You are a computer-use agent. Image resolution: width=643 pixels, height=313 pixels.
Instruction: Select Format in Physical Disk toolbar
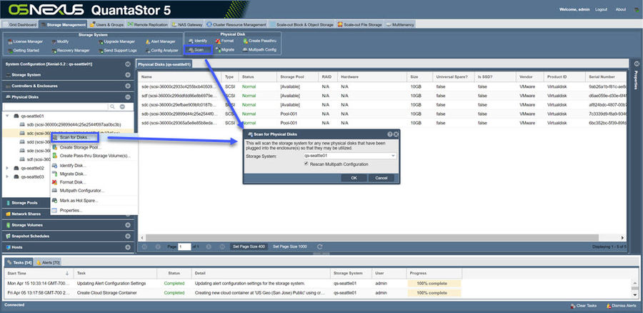pyautogui.click(x=224, y=41)
